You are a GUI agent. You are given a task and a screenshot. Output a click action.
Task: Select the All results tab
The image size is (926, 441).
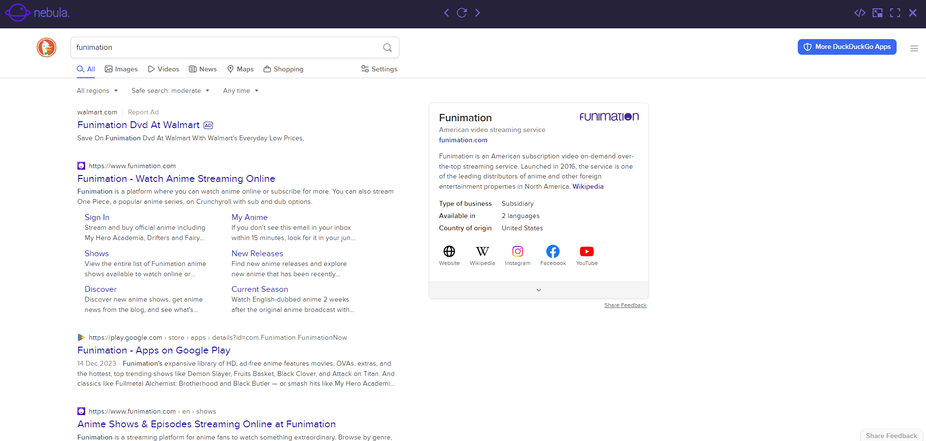coord(86,69)
